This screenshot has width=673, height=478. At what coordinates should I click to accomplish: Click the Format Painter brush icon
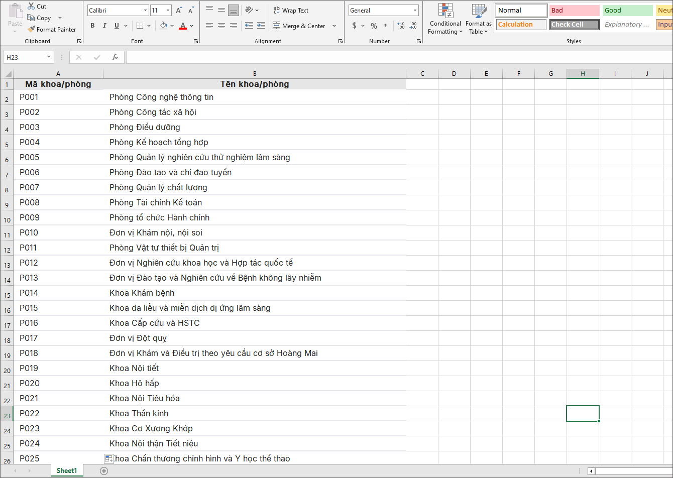pyautogui.click(x=32, y=30)
